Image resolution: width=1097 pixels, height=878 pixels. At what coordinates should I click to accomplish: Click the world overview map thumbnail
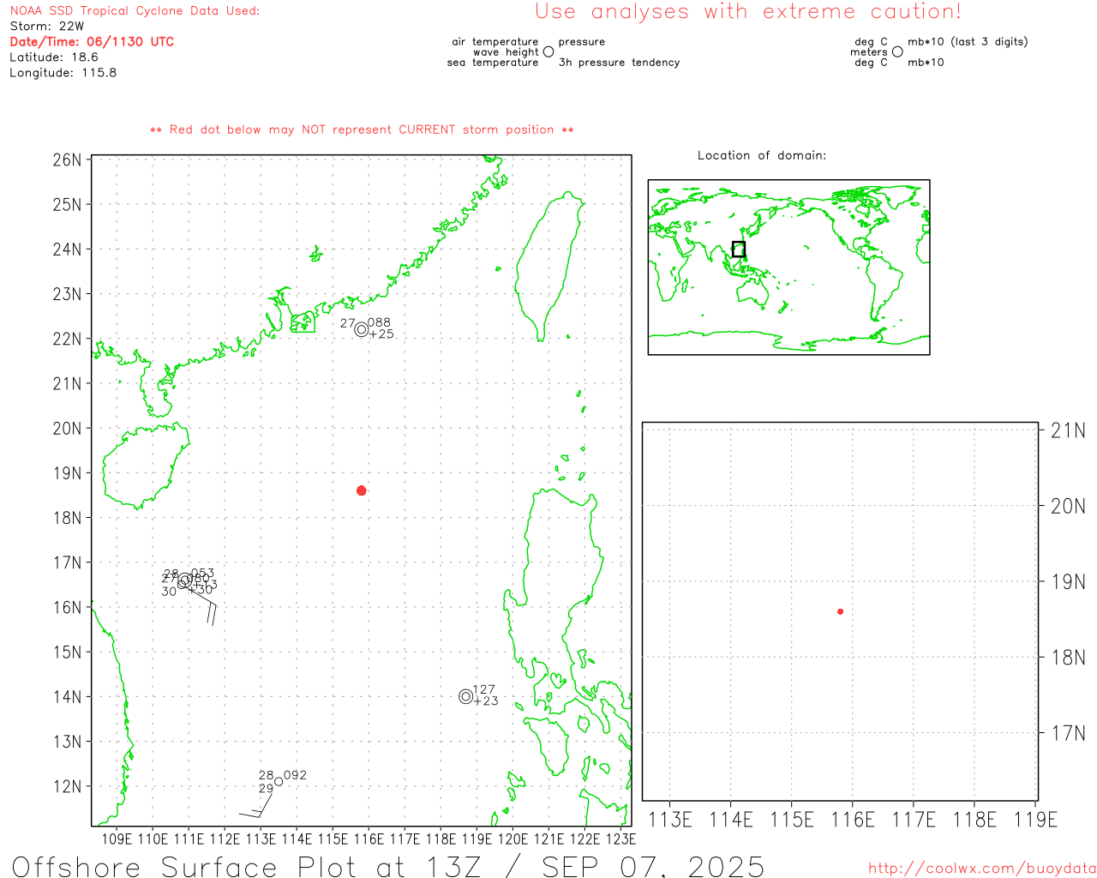pos(788,267)
